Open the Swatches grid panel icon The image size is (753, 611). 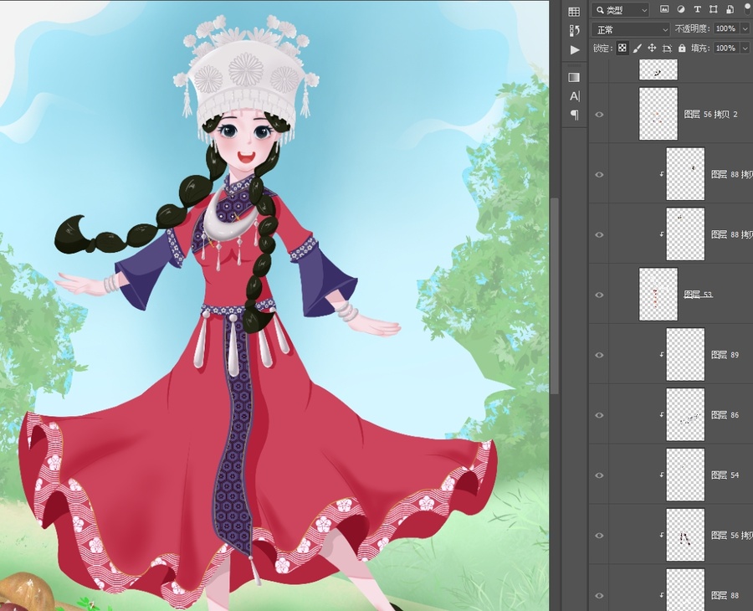[574, 12]
